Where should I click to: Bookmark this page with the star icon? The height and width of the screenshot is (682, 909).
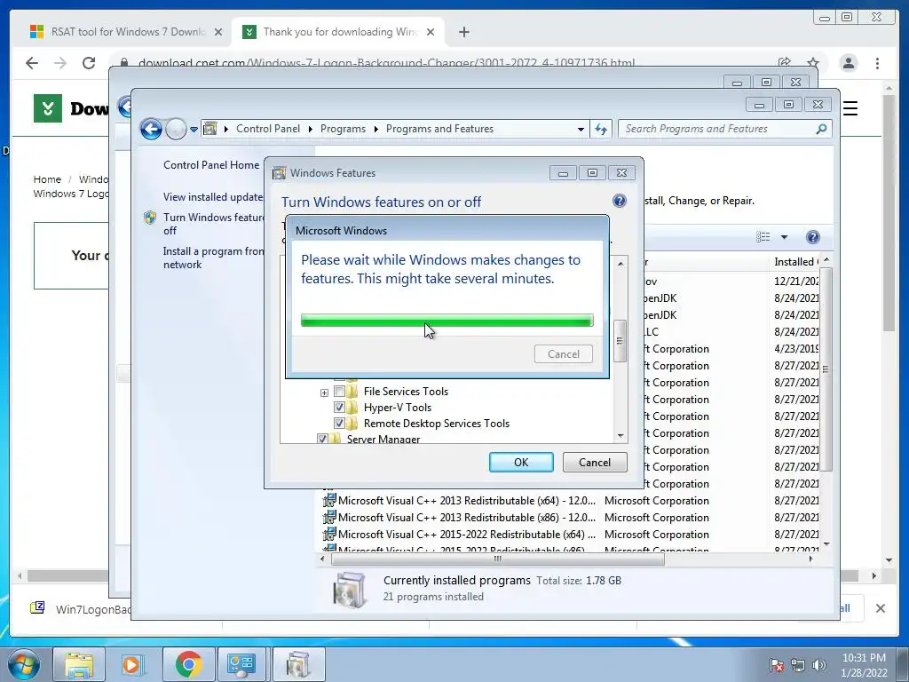click(x=813, y=62)
